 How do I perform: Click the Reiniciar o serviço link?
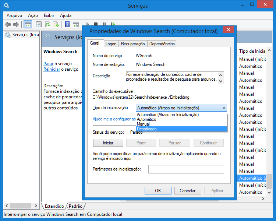pyautogui.click(x=52, y=69)
